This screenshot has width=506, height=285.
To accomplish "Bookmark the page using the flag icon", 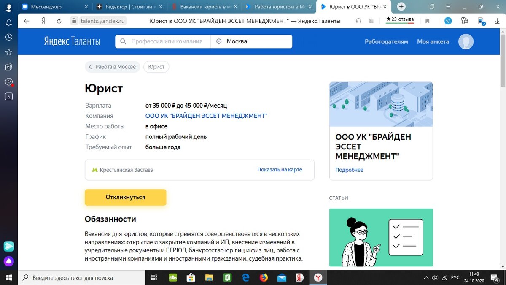I will click(428, 20).
